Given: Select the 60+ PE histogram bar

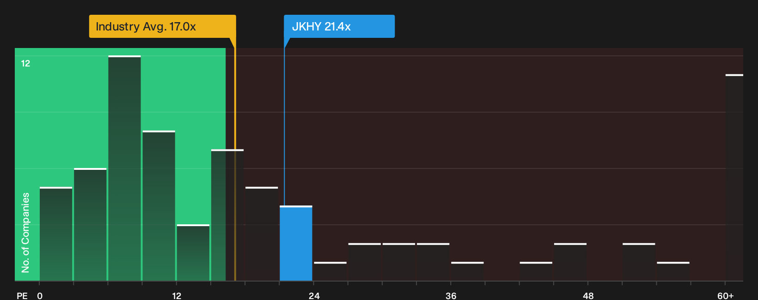Looking at the screenshot, I should [x=734, y=177].
